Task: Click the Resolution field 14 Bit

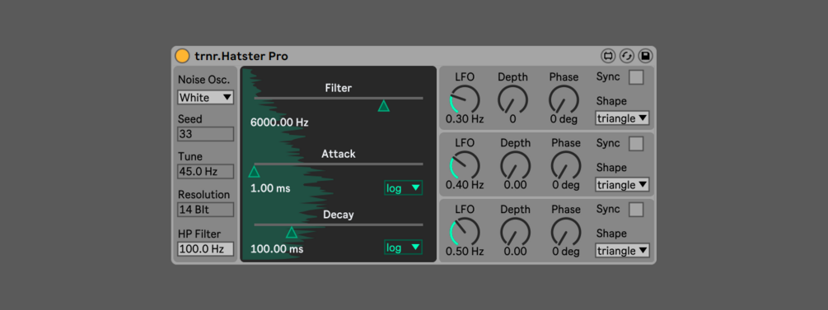Action: [205, 210]
